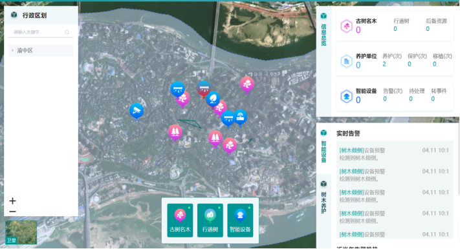Toggle the 古树名木 layer button
This screenshot has width=460, height=249.
[x=180, y=221]
